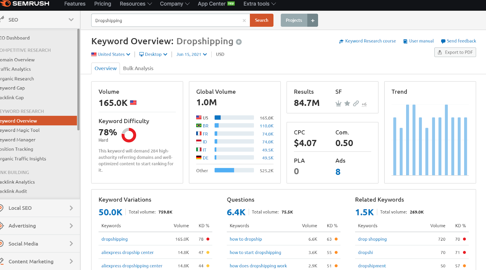
Task: Collapse the SEO sidebar section
Action: pos(71,20)
